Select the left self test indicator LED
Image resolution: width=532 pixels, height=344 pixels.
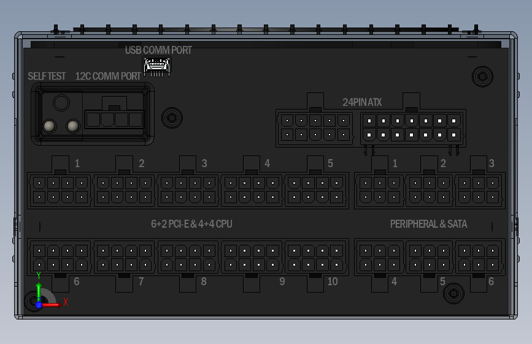pos(50,126)
